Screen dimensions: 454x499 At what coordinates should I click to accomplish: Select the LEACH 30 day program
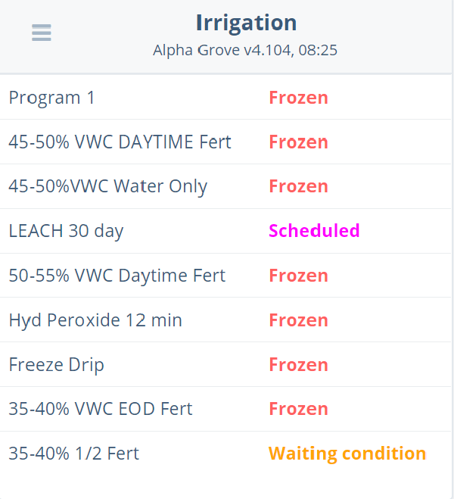coord(66,231)
